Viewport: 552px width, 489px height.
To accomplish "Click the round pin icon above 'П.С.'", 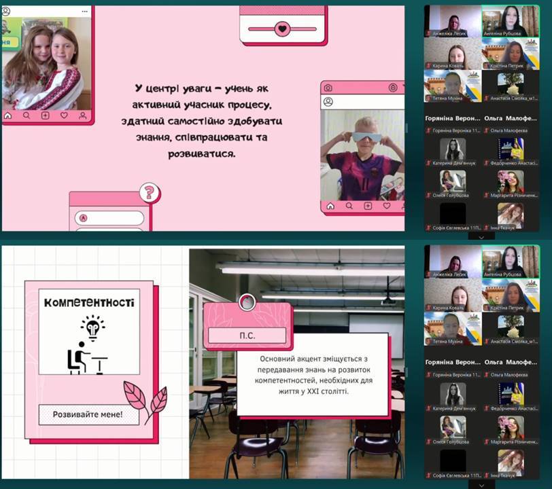I will click(x=247, y=302).
